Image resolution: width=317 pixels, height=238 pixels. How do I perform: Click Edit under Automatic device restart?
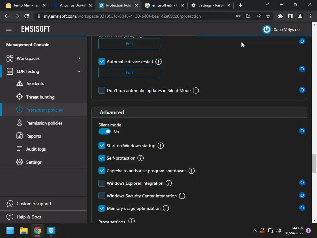(129, 73)
